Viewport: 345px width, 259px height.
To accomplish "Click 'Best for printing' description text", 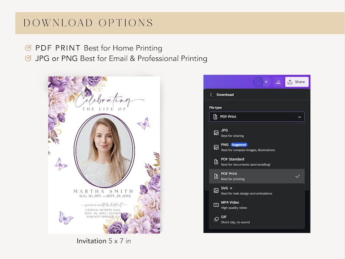I will (233, 179).
